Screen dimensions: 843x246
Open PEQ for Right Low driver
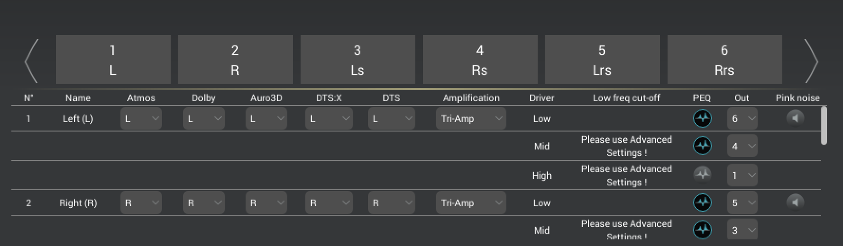click(x=702, y=202)
